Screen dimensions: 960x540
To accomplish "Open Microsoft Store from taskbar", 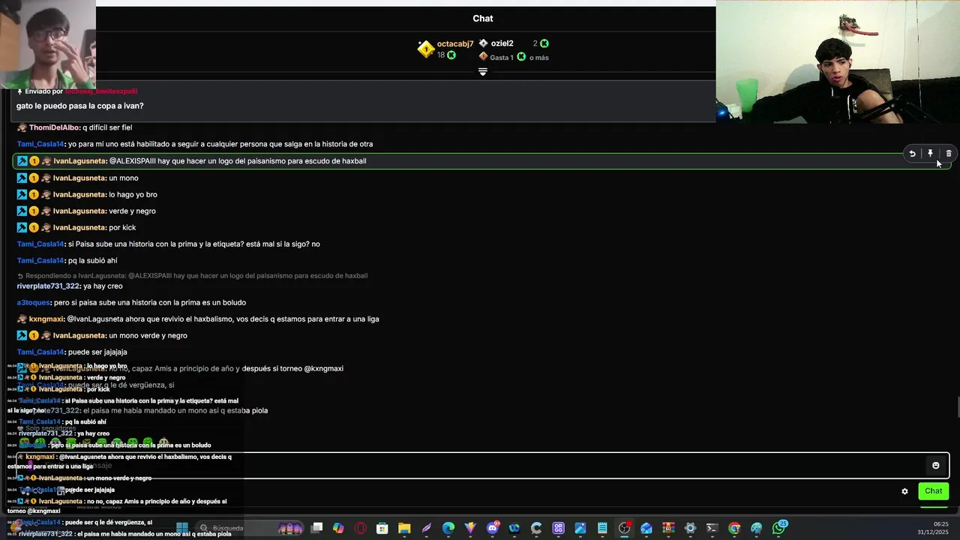I will (382, 528).
